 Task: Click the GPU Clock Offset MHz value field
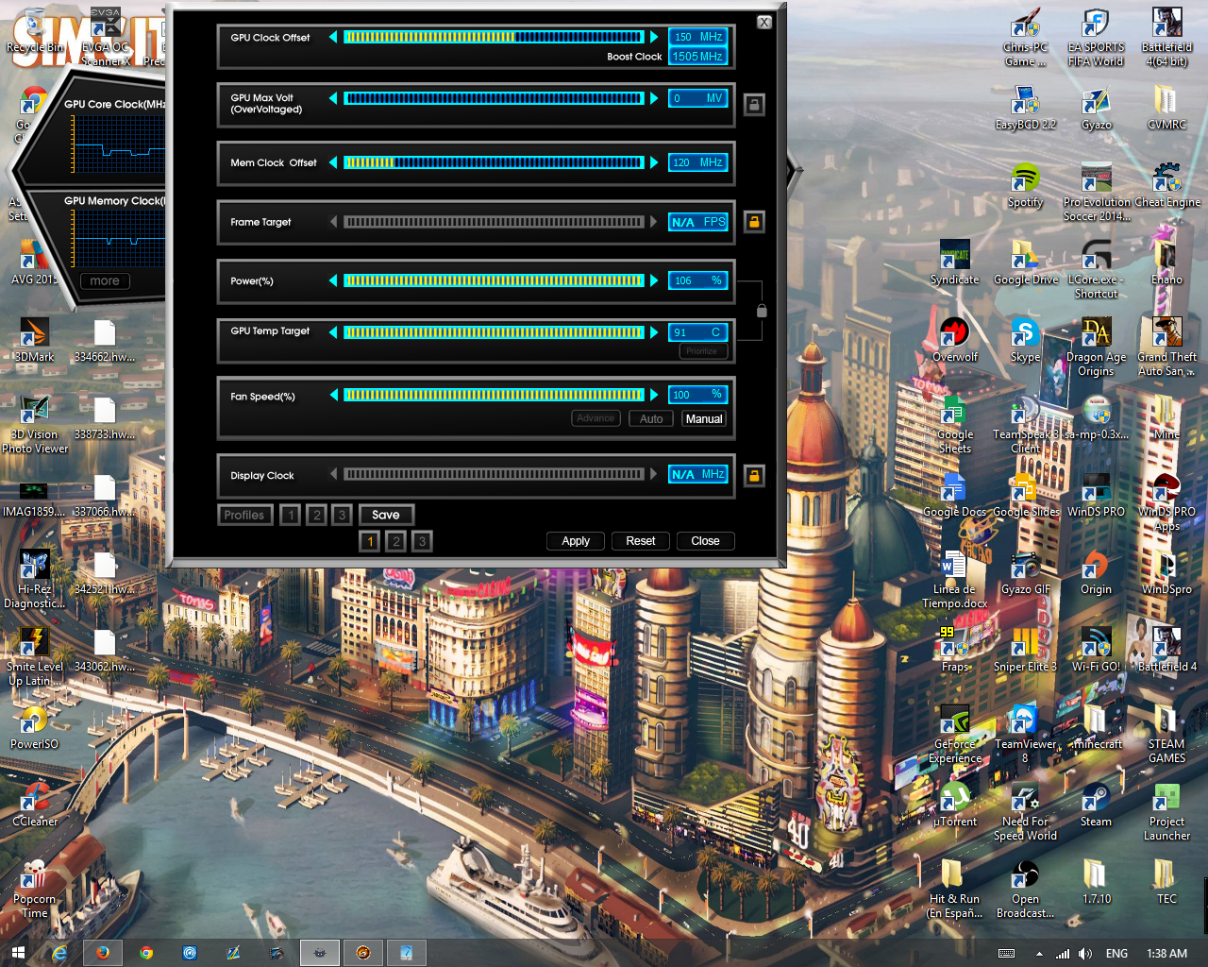tap(697, 37)
